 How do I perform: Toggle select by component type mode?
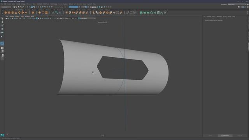tap(34, 7)
